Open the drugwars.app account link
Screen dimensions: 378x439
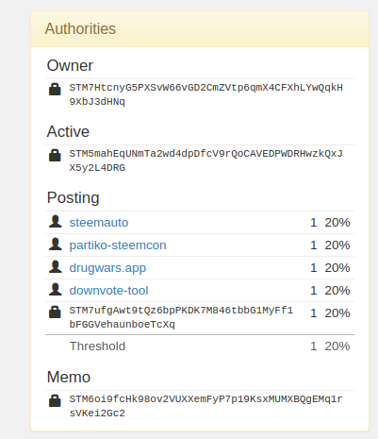tap(107, 268)
